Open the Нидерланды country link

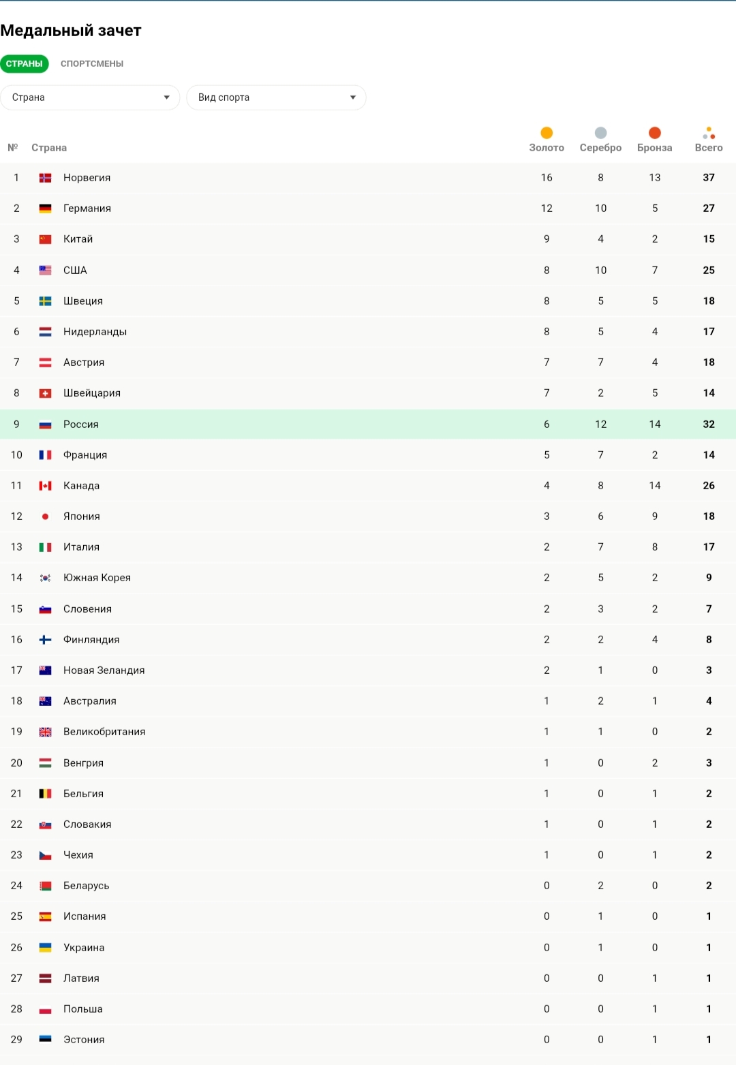pos(95,332)
